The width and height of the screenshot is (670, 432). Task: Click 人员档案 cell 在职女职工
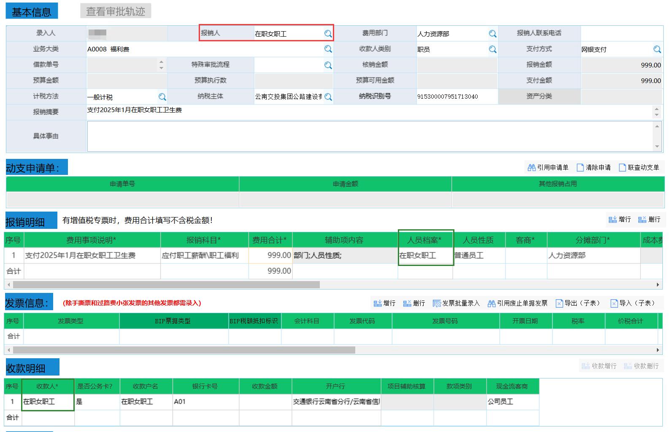coord(425,255)
